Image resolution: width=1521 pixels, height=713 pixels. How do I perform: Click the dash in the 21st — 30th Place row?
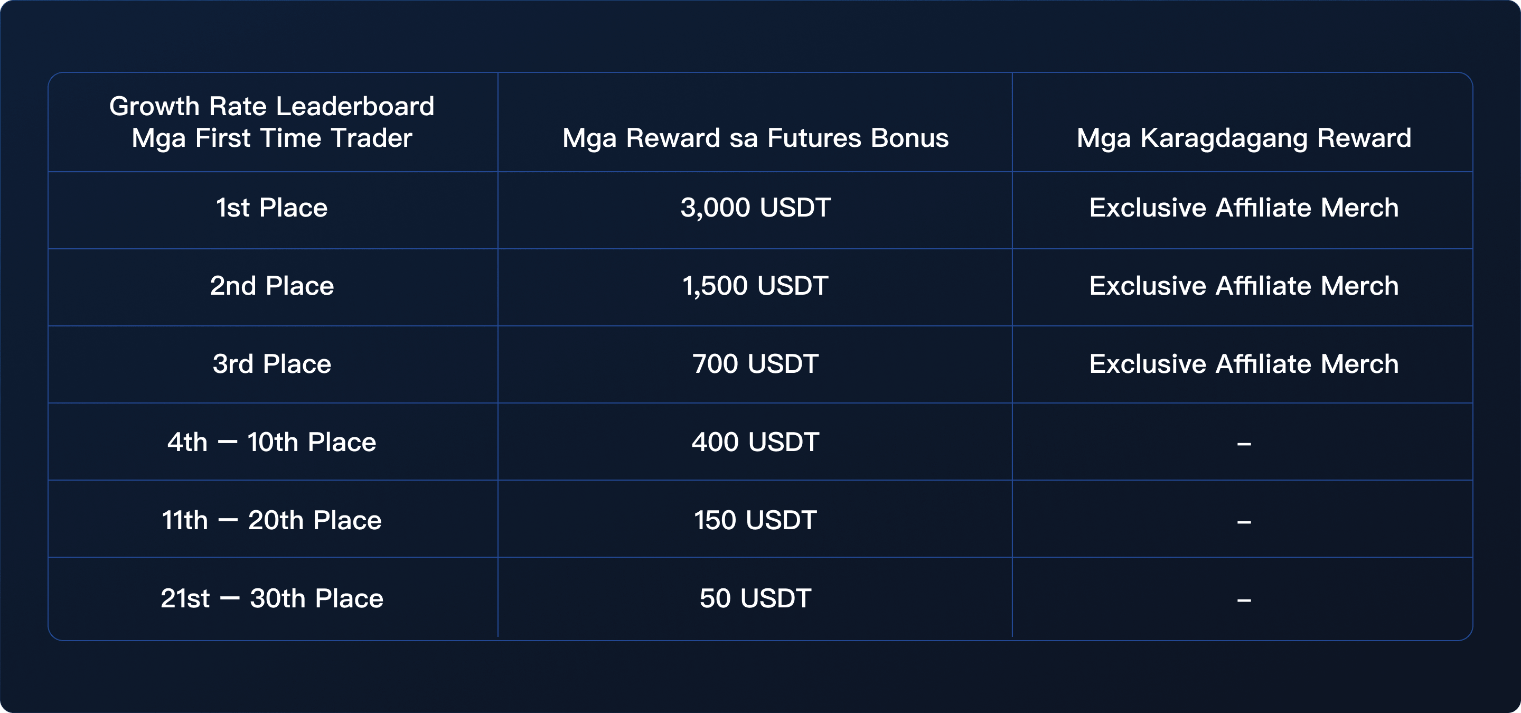(x=1244, y=601)
